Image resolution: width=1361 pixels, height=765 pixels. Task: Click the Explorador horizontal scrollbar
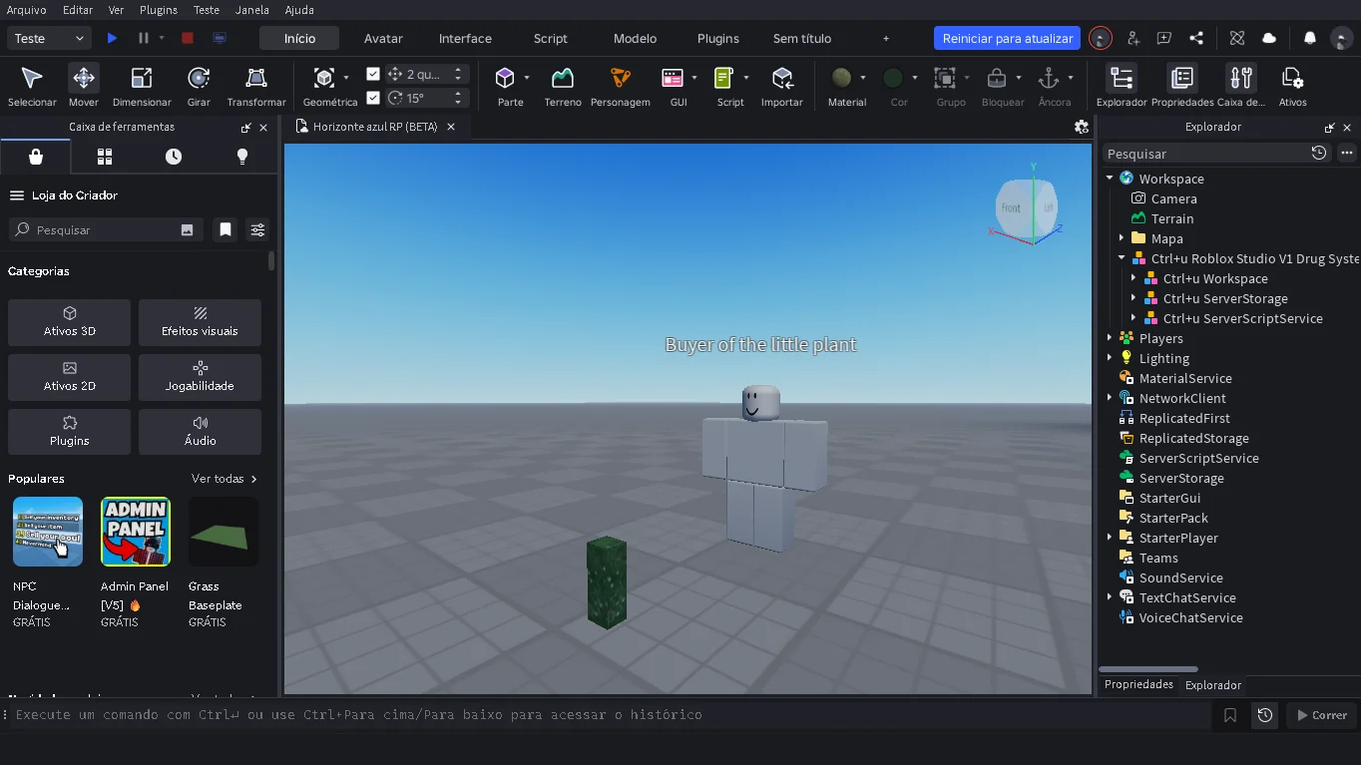[x=1148, y=669]
